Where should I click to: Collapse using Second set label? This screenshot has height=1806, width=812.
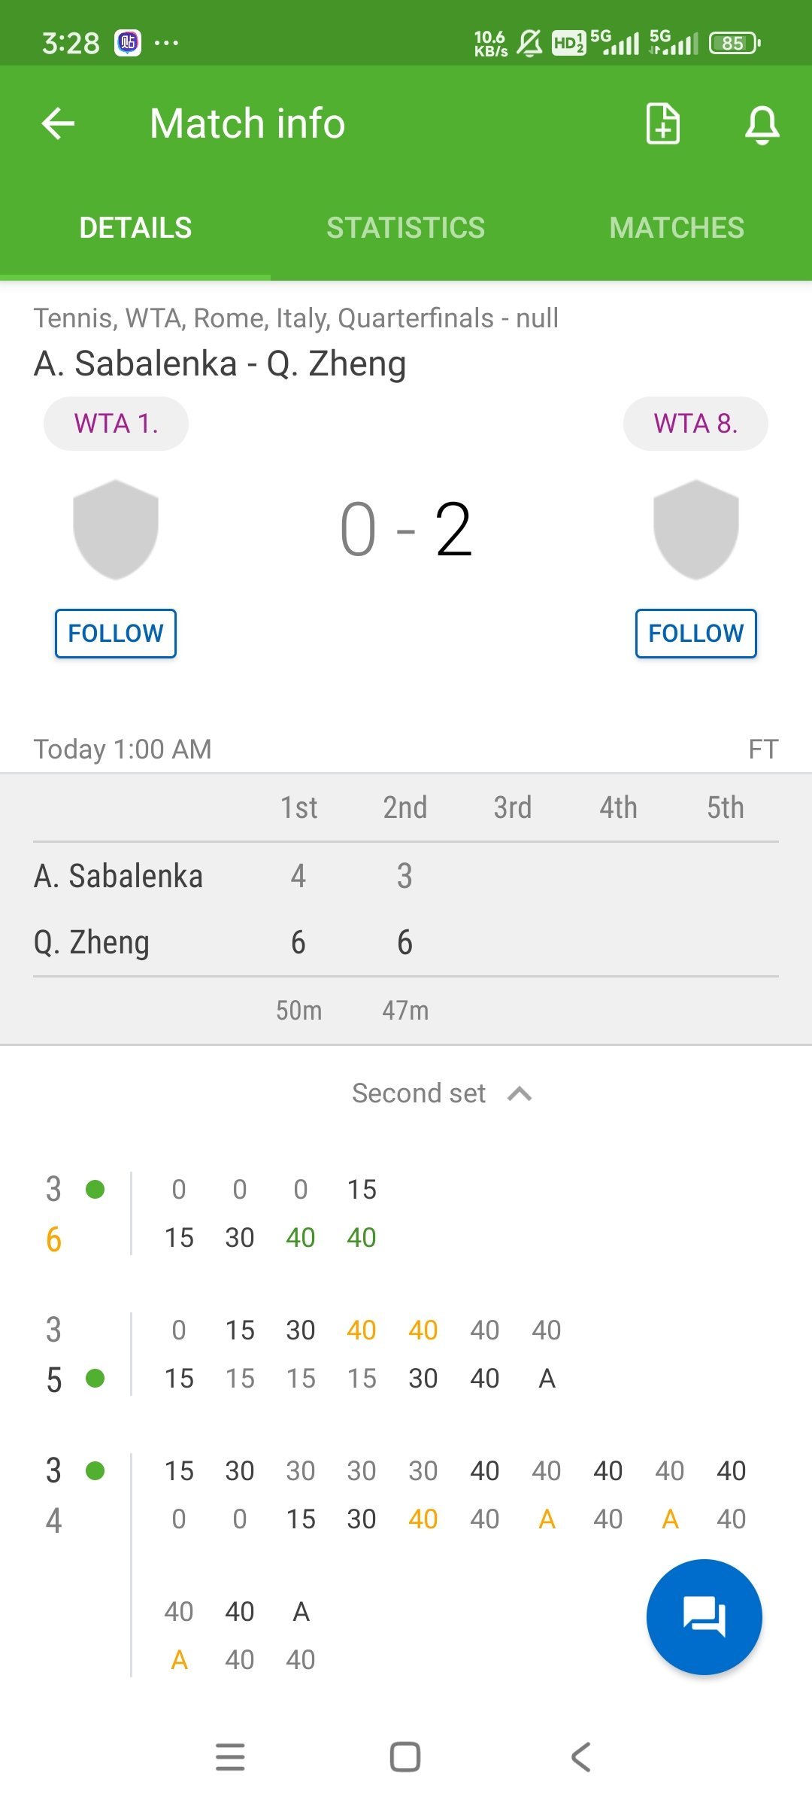click(x=419, y=1093)
